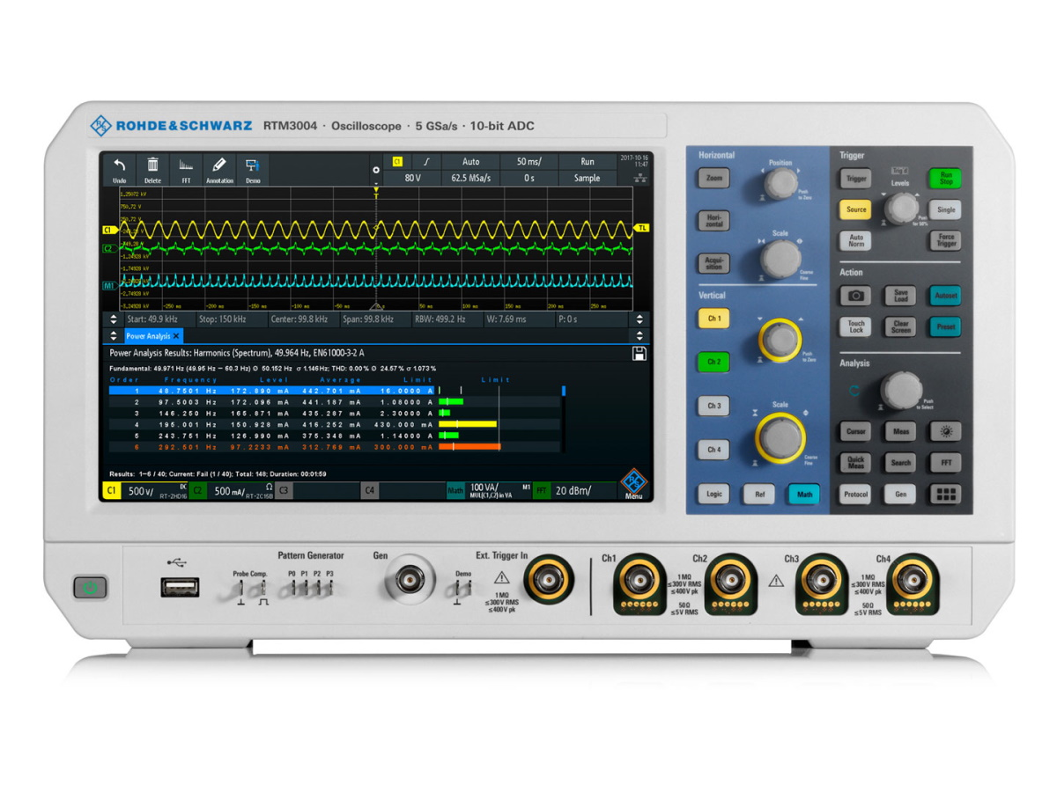
Task: Expand the spectrum settings bar with the double arrows
Action: (x=115, y=319)
